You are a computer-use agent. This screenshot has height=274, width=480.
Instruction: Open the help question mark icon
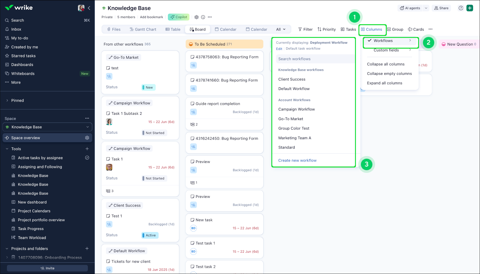point(461,8)
